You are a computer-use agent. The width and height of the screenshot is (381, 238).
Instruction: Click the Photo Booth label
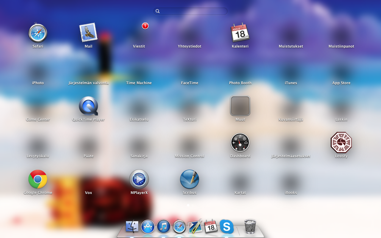click(x=240, y=83)
